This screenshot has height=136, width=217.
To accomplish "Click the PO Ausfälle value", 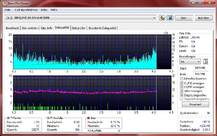I will (119, 131).
